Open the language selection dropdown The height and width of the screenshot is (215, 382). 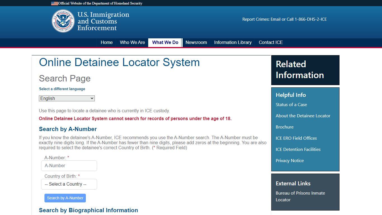pyautogui.click(x=67, y=99)
